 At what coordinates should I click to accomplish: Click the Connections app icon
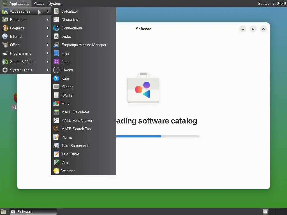tap(56, 28)
